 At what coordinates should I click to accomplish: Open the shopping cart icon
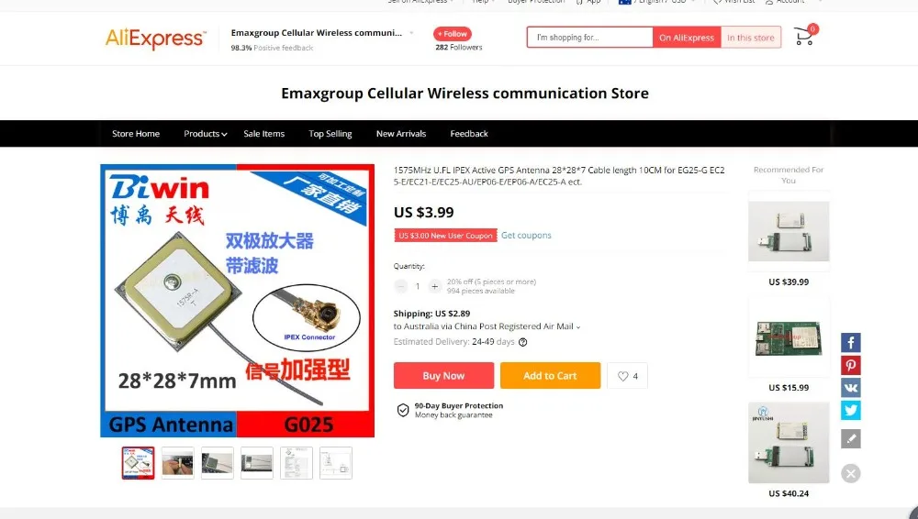click(804, 37)
